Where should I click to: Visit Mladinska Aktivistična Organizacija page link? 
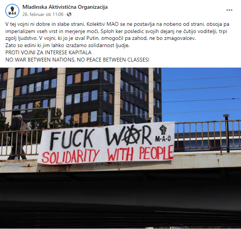[x=65, y=7]
